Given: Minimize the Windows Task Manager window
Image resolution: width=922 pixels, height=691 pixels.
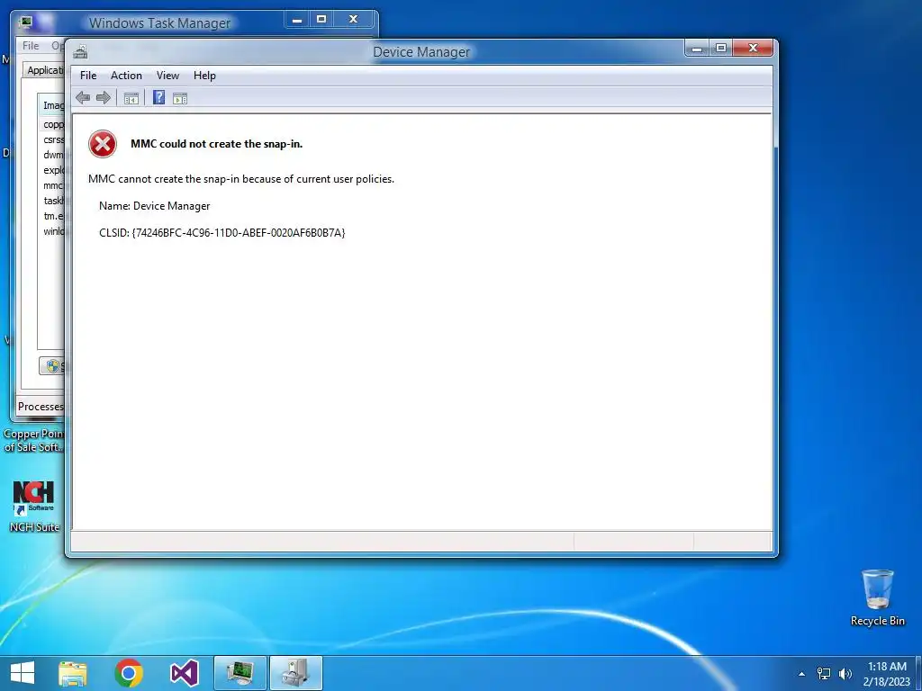Looking at the screenshot, I should (x=297, y=20).
